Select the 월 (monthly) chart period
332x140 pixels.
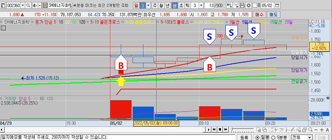(161, 5)
